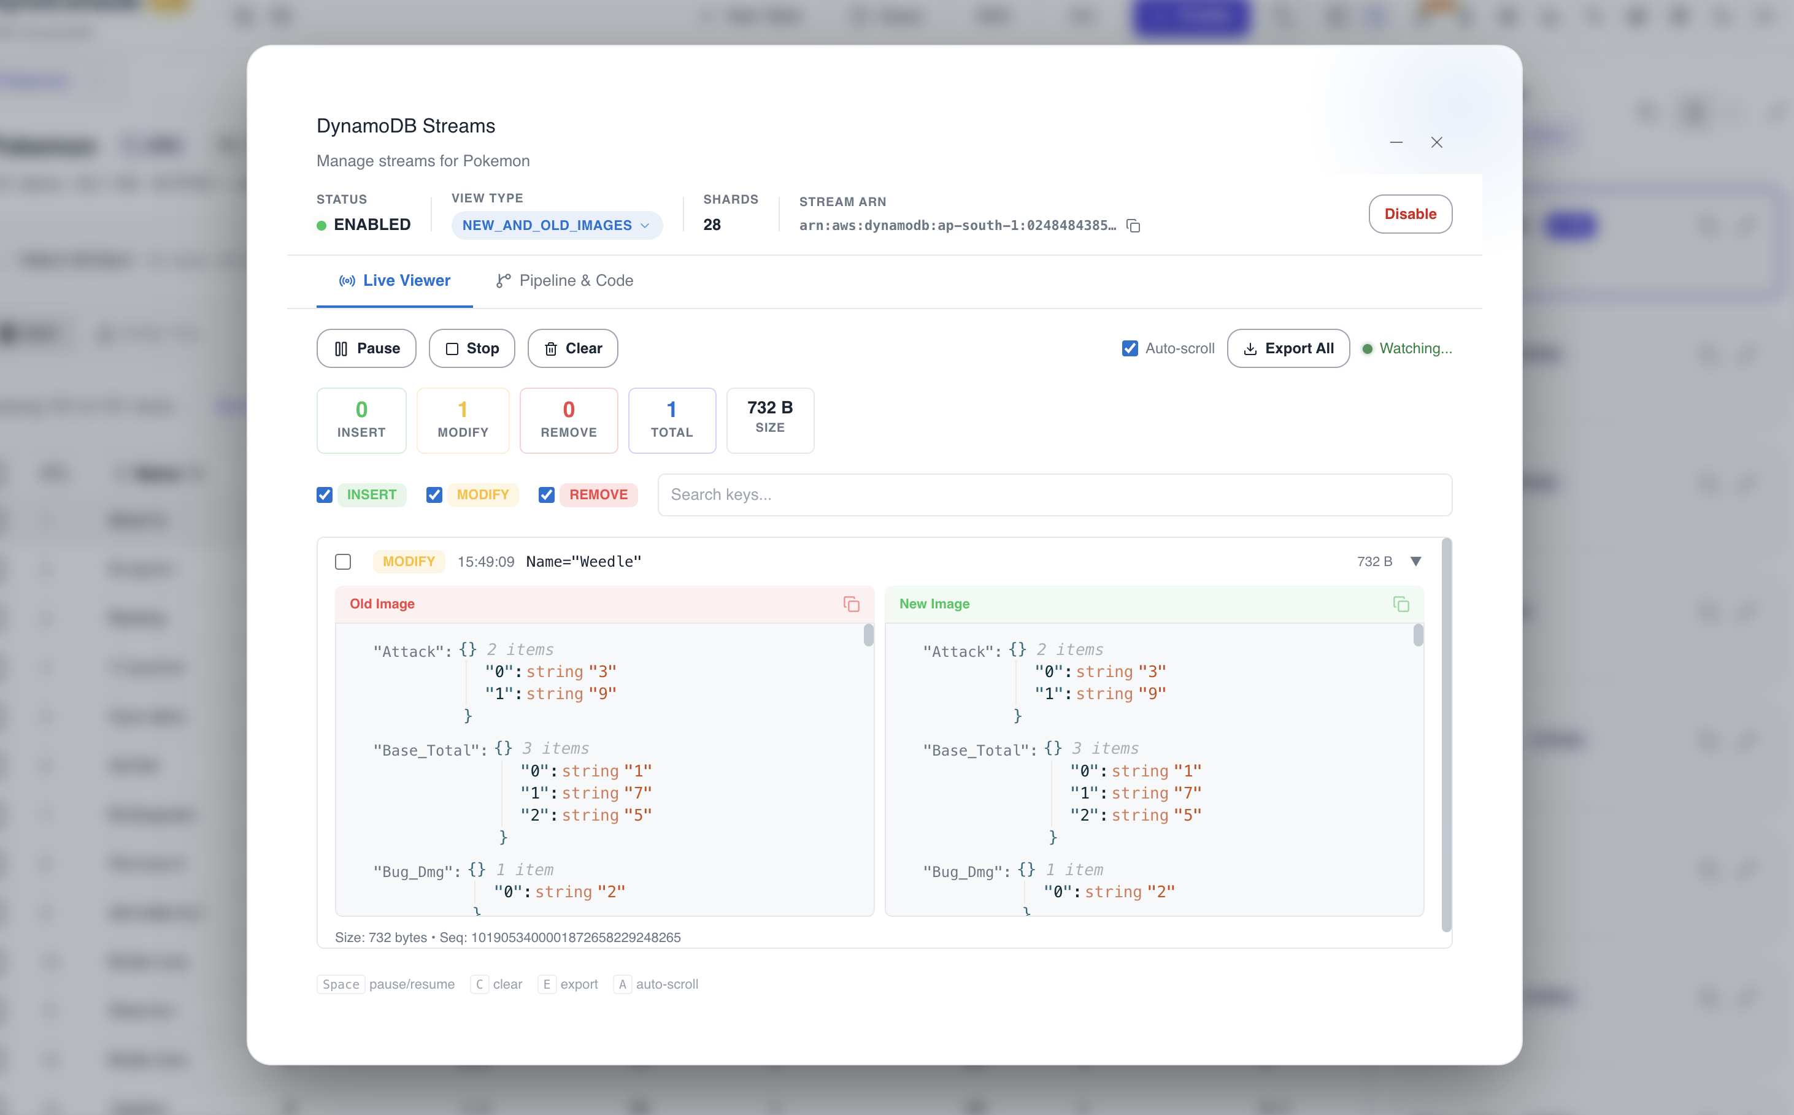Click the TOTAL count card
This screenshot has width=1794, height=1115.
pyautogui.click(x=672, y=420)
